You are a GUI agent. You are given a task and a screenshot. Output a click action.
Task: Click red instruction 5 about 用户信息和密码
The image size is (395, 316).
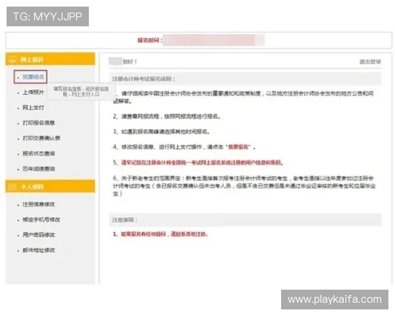coord(198,163)
